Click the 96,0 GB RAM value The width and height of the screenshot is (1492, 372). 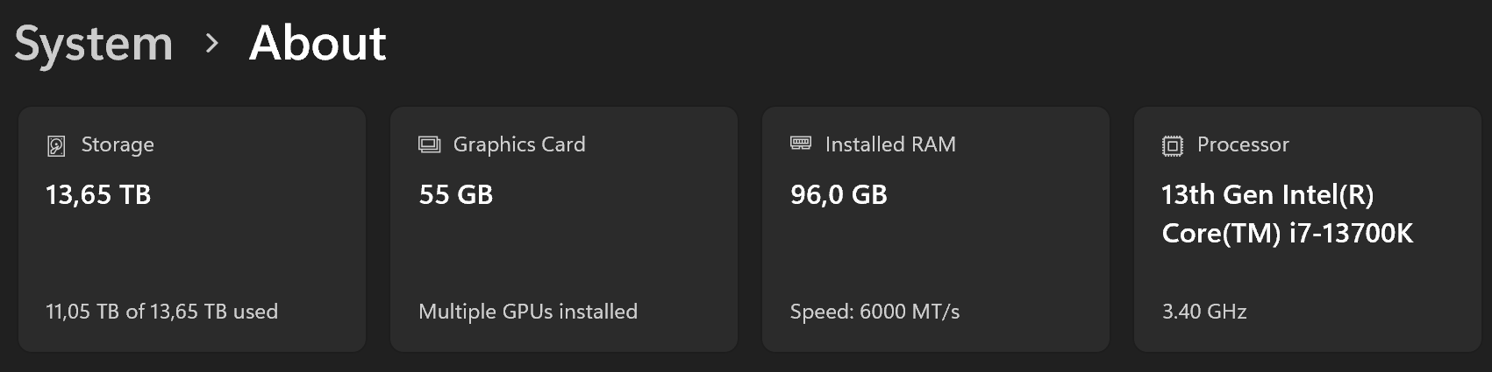[839, 194]
